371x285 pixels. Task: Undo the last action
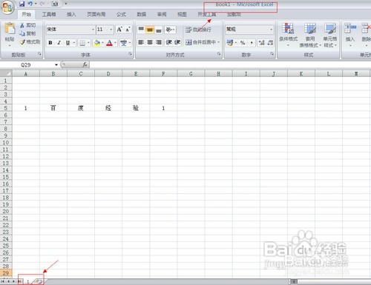pyautogui.click(x=30, y=4)
